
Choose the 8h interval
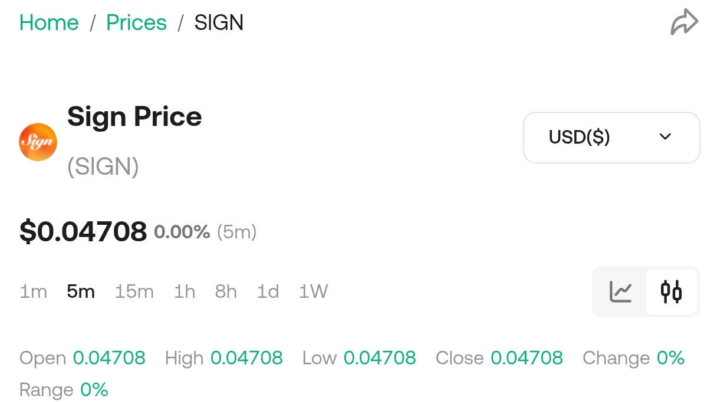[226, 291]
